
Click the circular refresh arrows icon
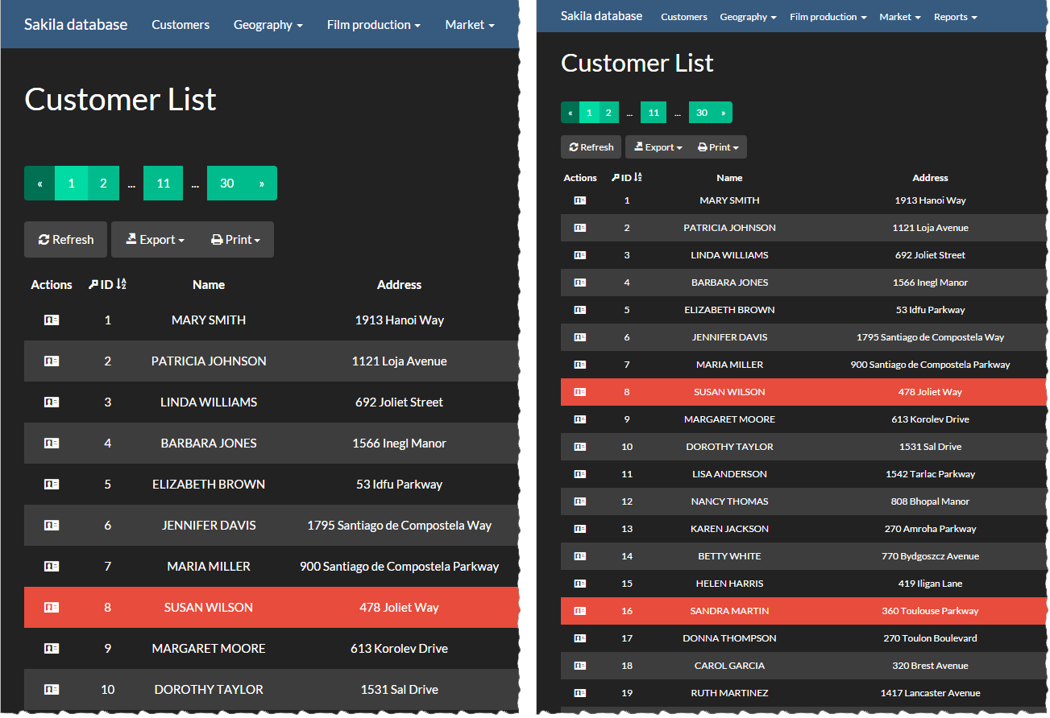pos(43,239)
